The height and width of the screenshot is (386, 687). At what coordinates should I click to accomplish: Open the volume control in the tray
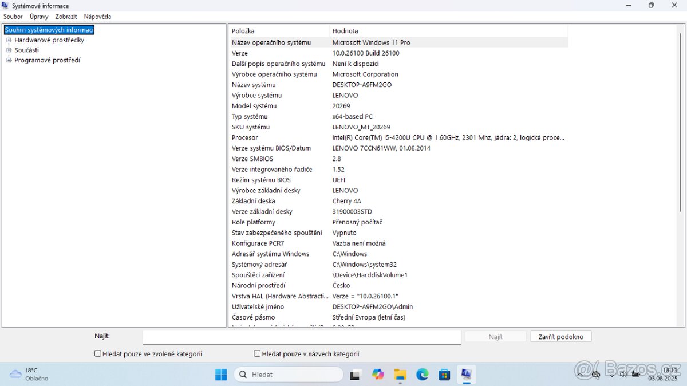point(623,374)
